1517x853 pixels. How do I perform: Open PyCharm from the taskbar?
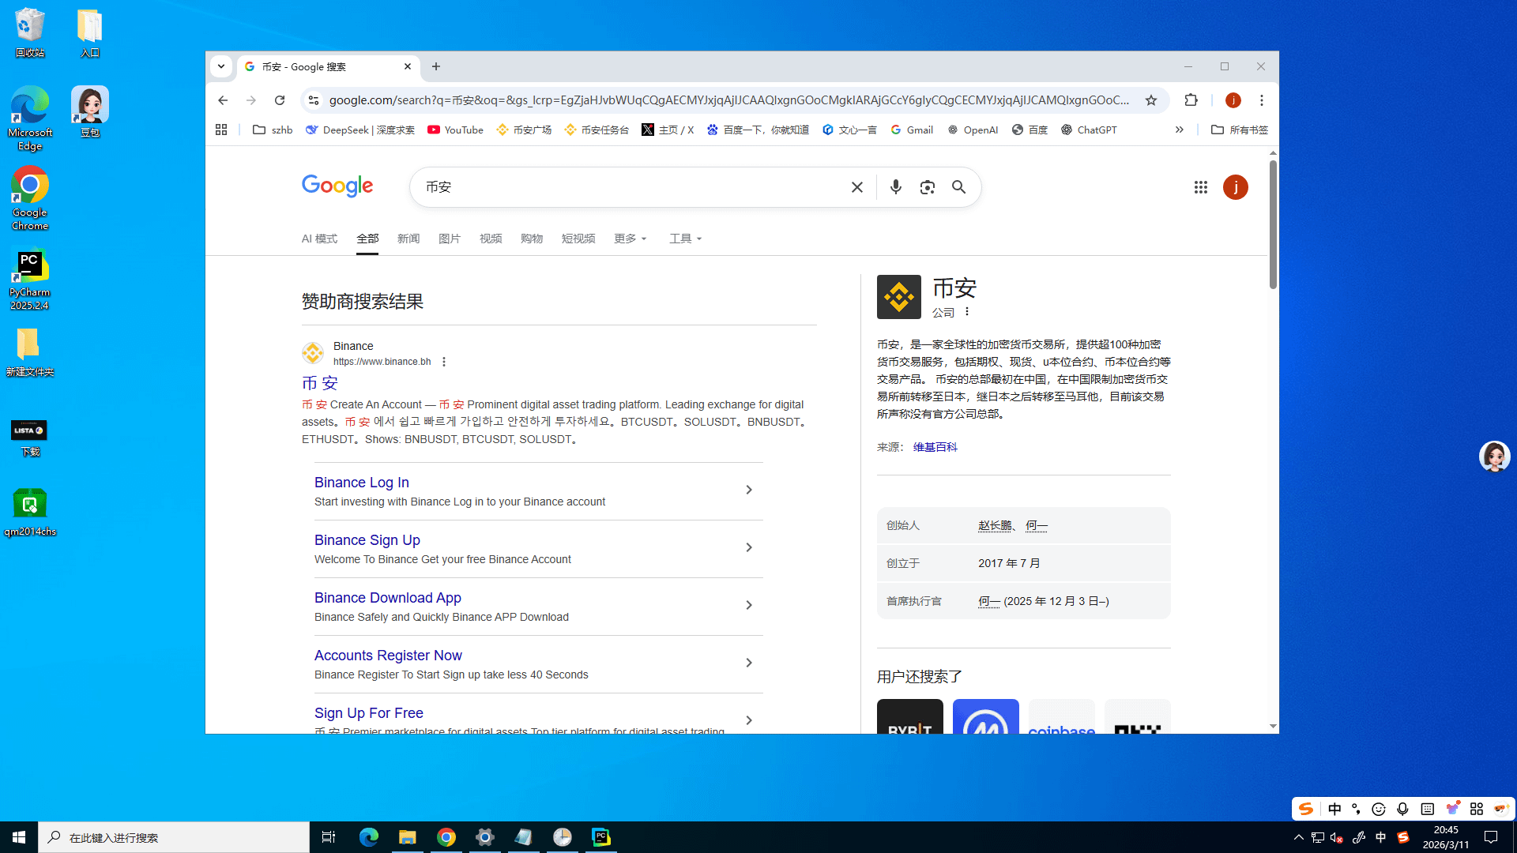coord(600,837)
